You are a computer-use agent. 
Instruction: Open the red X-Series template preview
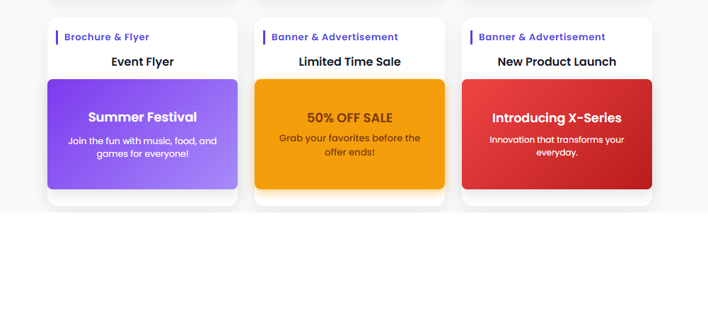pos(557,173)
